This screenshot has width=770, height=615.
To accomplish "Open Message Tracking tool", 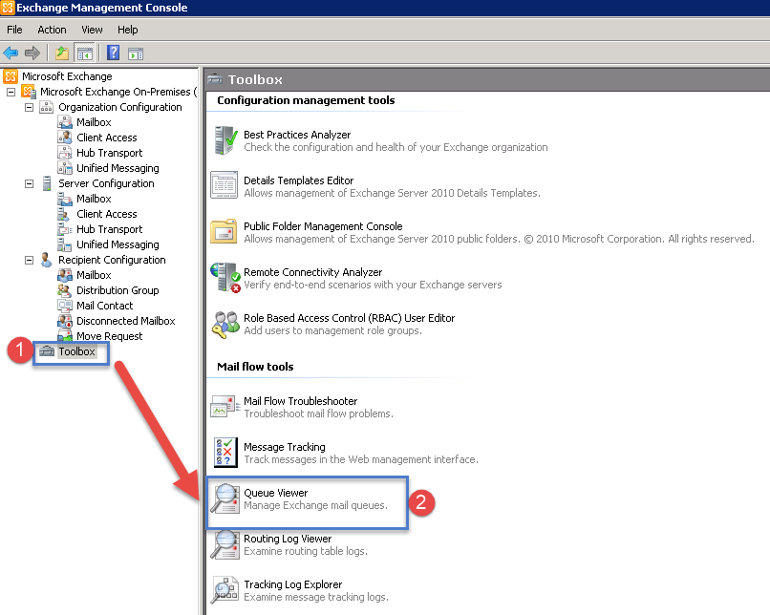I will click(285, 447).
